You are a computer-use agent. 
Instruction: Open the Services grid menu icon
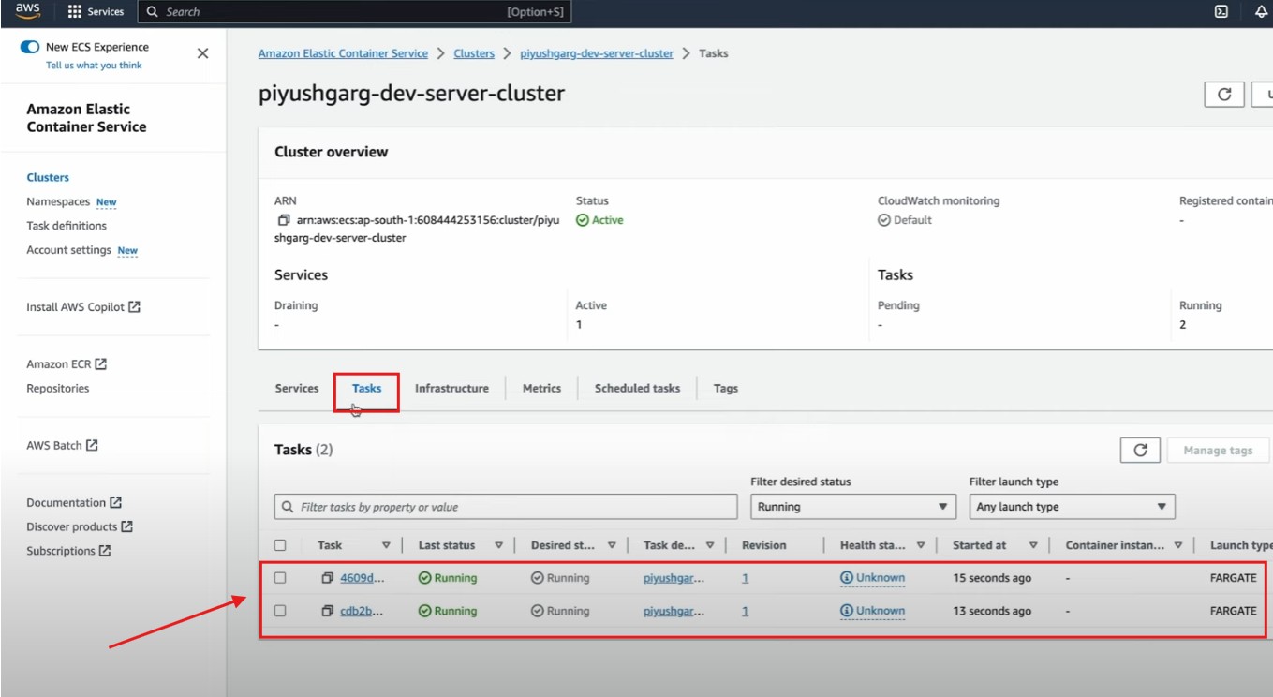75,12
